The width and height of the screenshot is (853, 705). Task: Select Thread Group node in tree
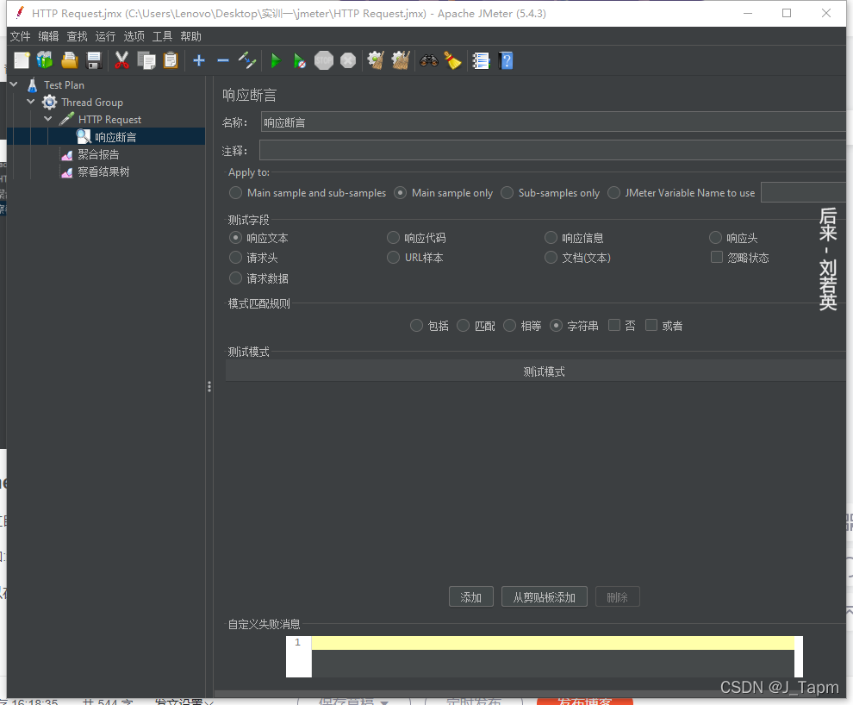[91, 103]
